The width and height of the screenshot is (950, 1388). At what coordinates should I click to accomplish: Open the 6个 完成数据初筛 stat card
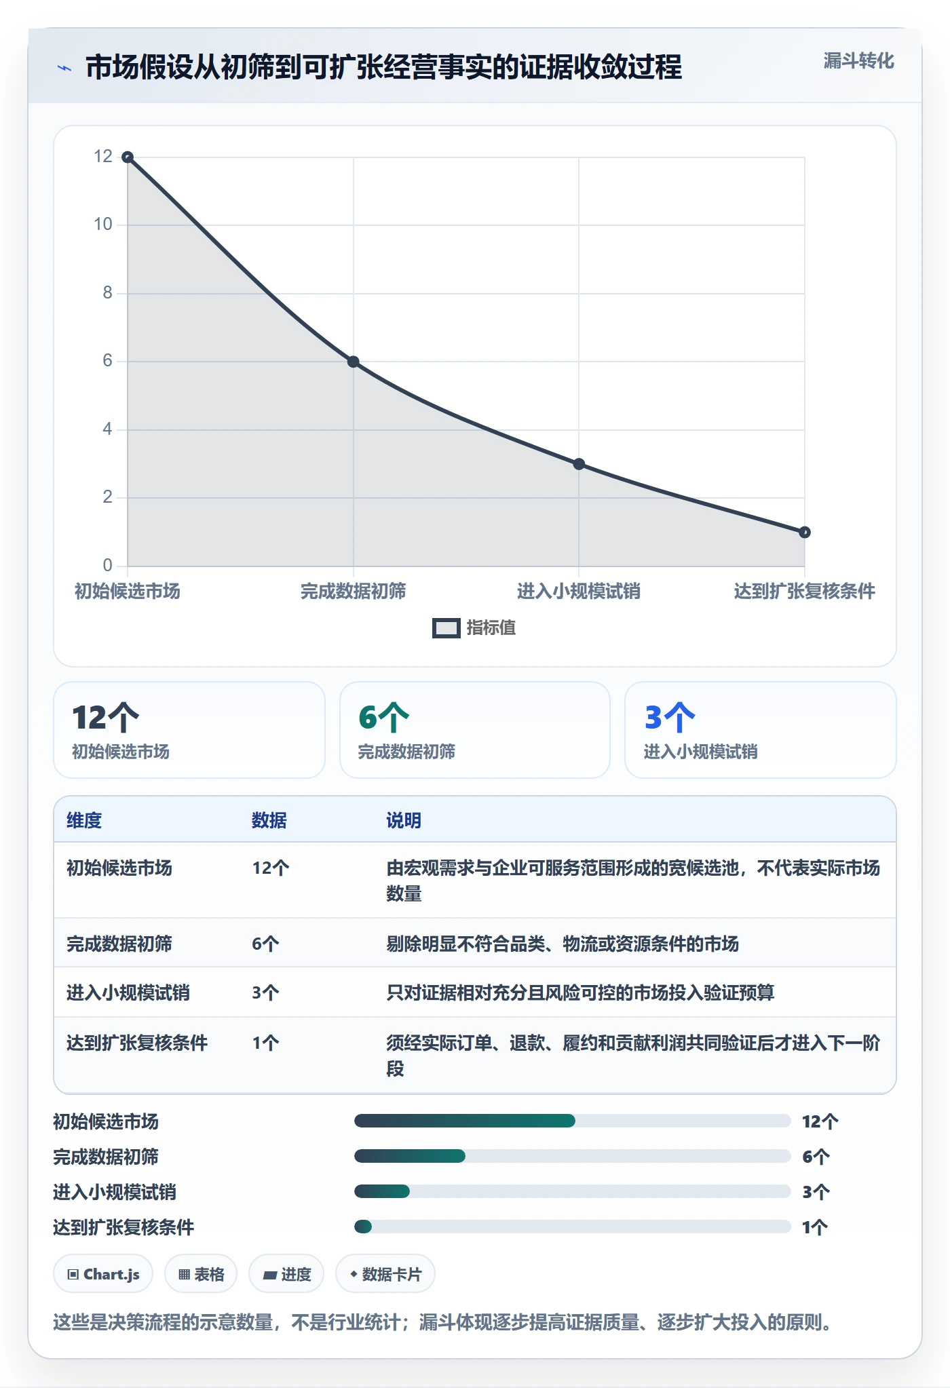475,730
